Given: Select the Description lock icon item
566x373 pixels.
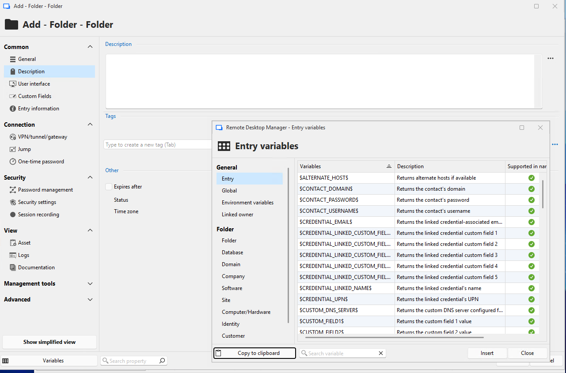Looking at the screenshot, I should (x=13, y=72).
